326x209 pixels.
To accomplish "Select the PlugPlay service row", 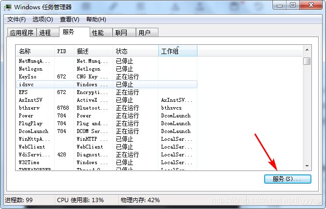I will point(106,123).
